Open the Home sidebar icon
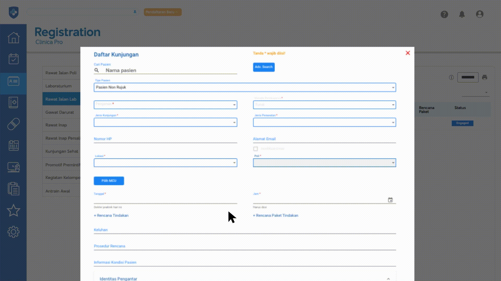 [13, 38]
